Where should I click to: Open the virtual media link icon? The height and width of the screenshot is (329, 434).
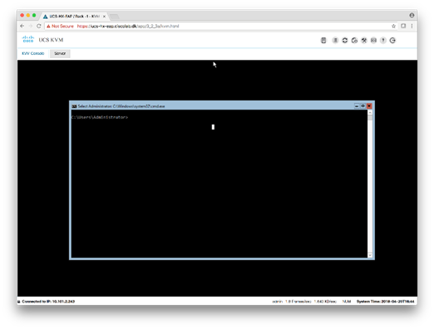pyautogui.click(x=354, y=41)
